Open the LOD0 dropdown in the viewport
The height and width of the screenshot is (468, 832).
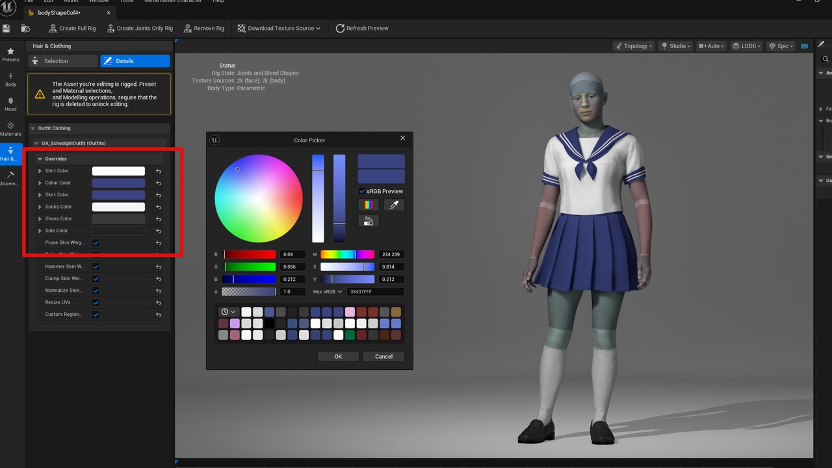[746, 45]
